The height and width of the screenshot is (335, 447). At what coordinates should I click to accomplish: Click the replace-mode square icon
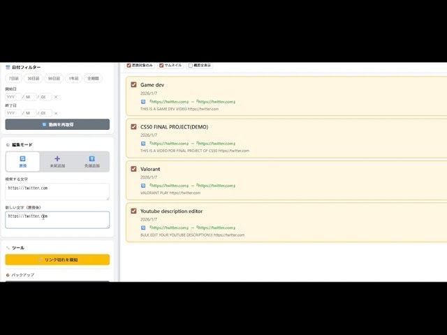(22, 158)
